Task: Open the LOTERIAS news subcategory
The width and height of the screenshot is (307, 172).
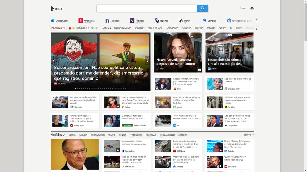Action: tap(183, 135)
